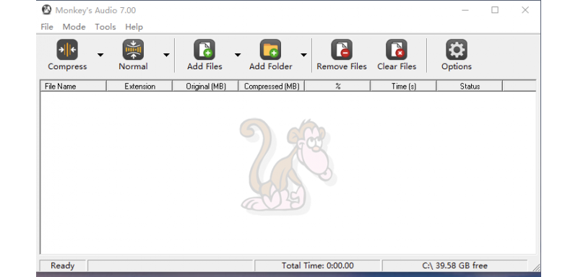
Task: Open the Add Files dropdown arrow
Action: click(x=238, y=55)
